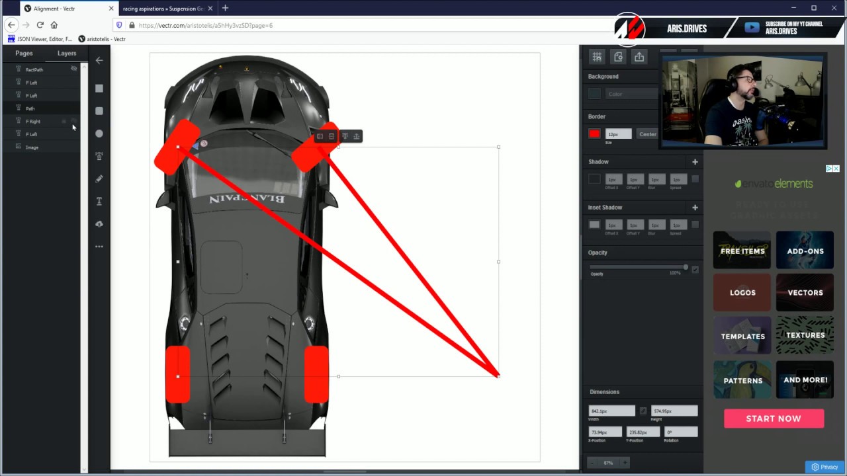Open the JSON Viewer bookmark
Image resolution: width=847 pixels, height=476 pixels.
[40, 39]
